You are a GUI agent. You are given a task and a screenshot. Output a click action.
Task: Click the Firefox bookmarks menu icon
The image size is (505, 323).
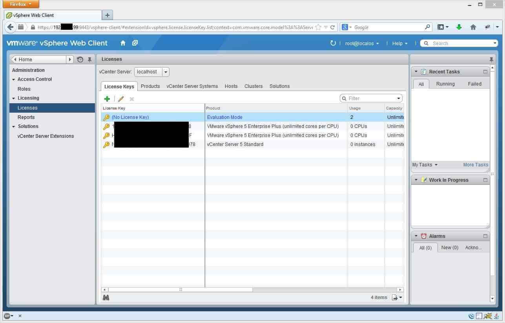point(443,27)
